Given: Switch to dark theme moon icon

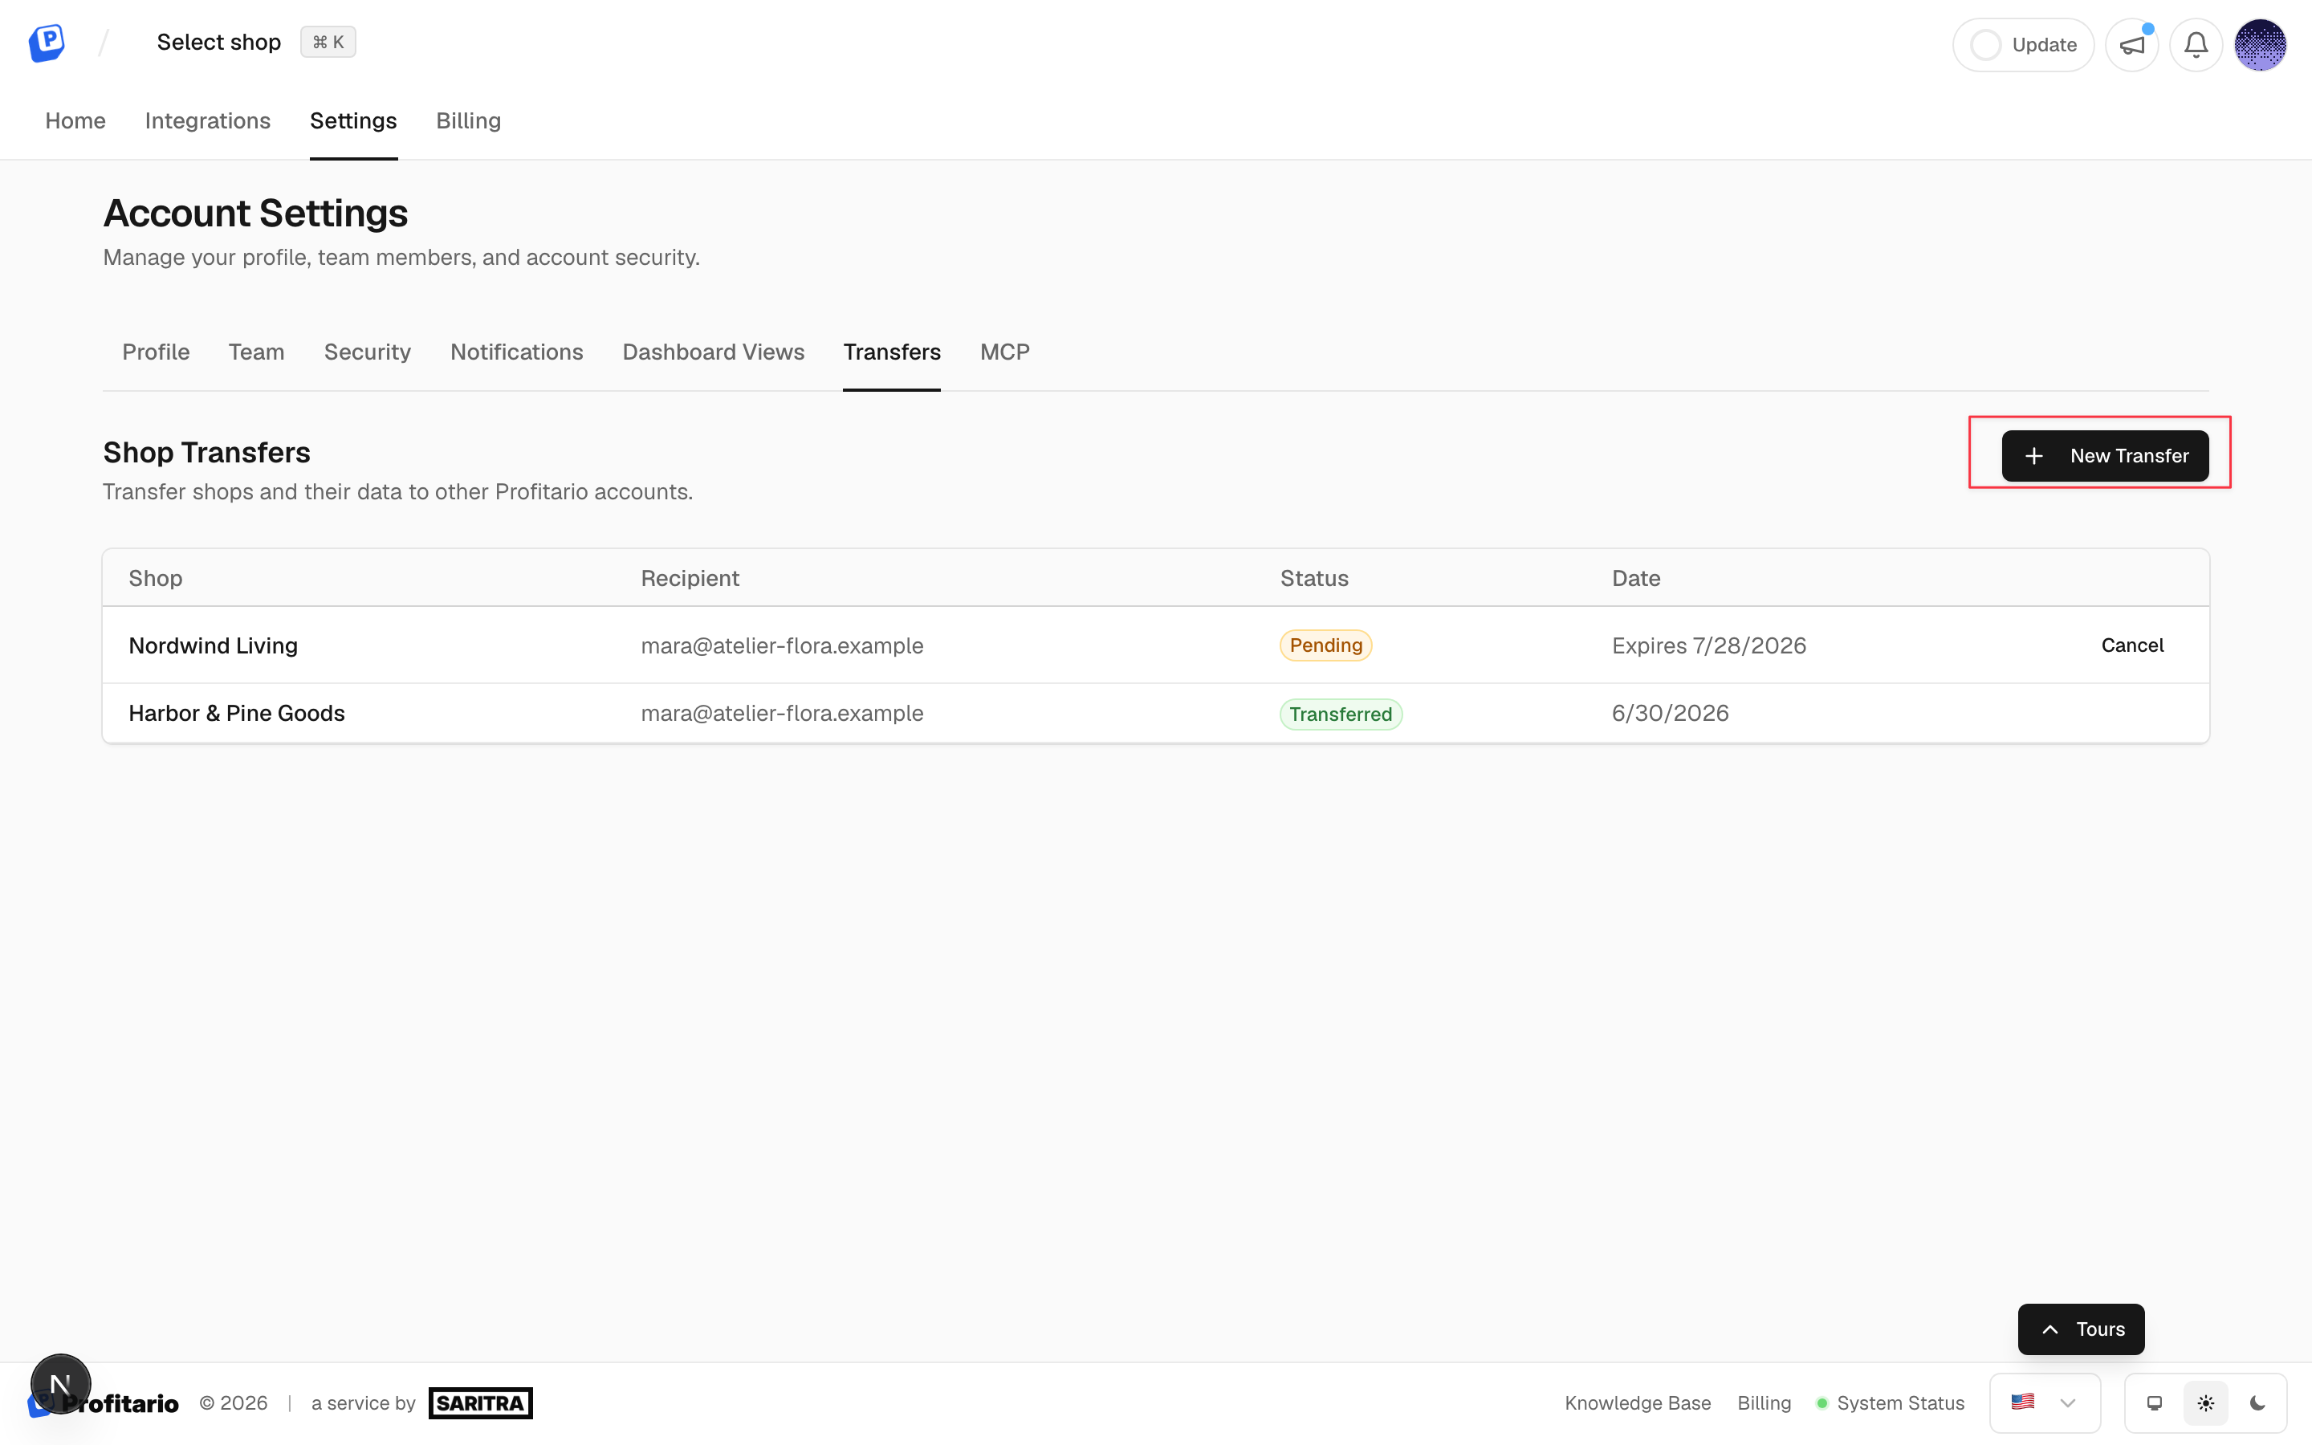Looking at the screenshot, I should (x=2257, y=1403).
